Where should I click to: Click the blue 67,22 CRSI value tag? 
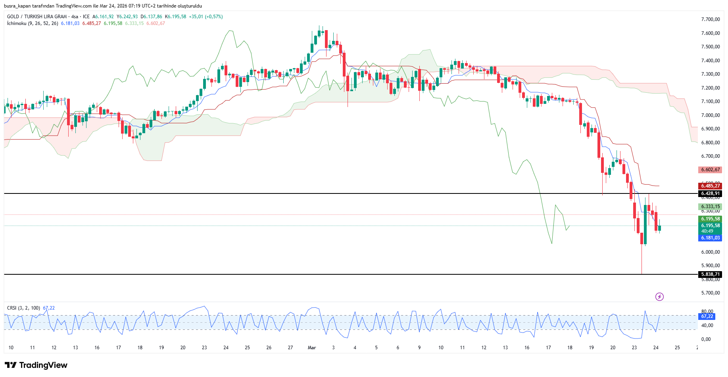click(707, 316)
